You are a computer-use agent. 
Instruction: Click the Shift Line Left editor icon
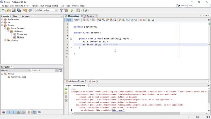tap(132, 20)
